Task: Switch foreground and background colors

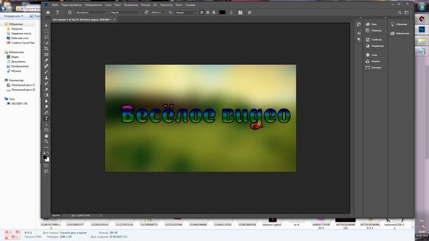Action: pos(48,153)
